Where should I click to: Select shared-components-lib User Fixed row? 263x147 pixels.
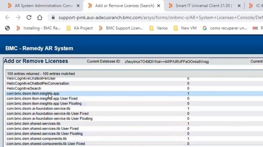[x=134, y=144]
